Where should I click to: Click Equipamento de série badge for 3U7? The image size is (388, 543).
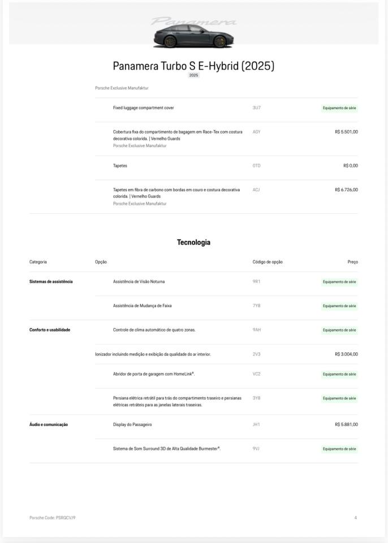pyautogui.click(x=339, y=108)
